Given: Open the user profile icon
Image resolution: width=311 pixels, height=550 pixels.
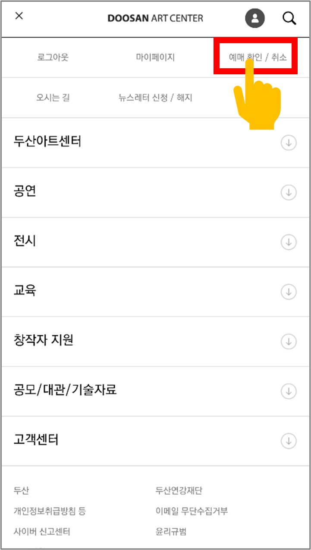Looking at the screenshot, I should [255, 18].
